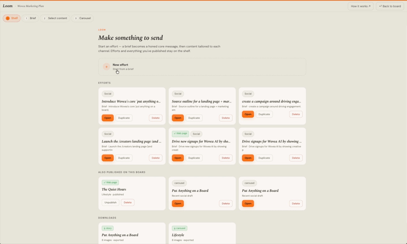
Task: Duplicate the "Drive new signups for Wovea AI" effort
Action: 194,158
